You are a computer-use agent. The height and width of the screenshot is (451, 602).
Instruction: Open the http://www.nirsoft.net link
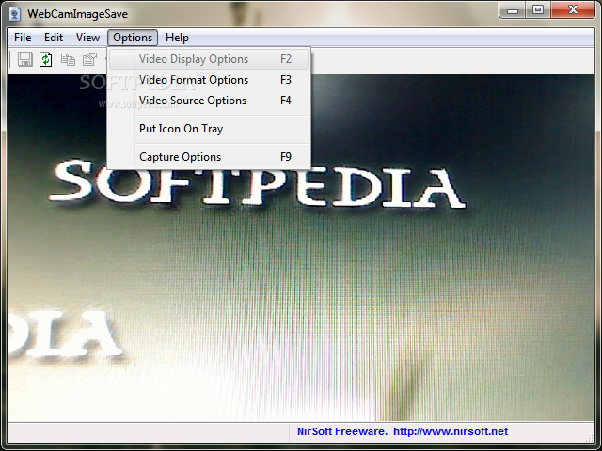point(451,431)
